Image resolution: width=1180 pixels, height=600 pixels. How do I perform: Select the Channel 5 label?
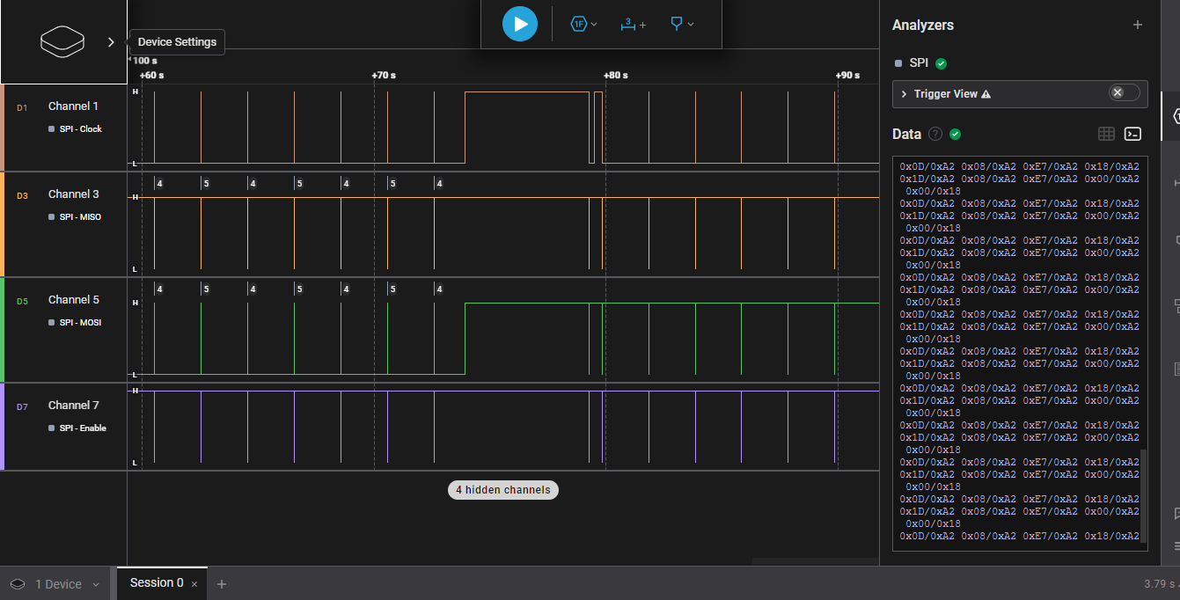(73, 299)
